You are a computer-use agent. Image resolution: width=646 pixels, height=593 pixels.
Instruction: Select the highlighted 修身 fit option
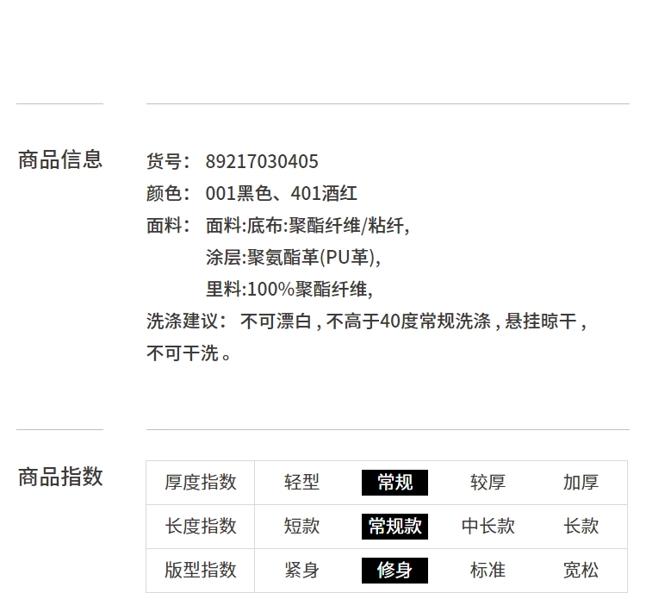click(x=394, y=571)
